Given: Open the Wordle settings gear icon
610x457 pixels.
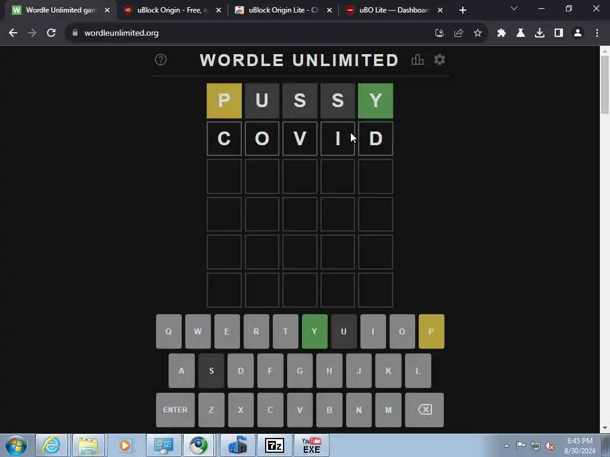Looking at the screenshot, I should click(x=440, y=60).
